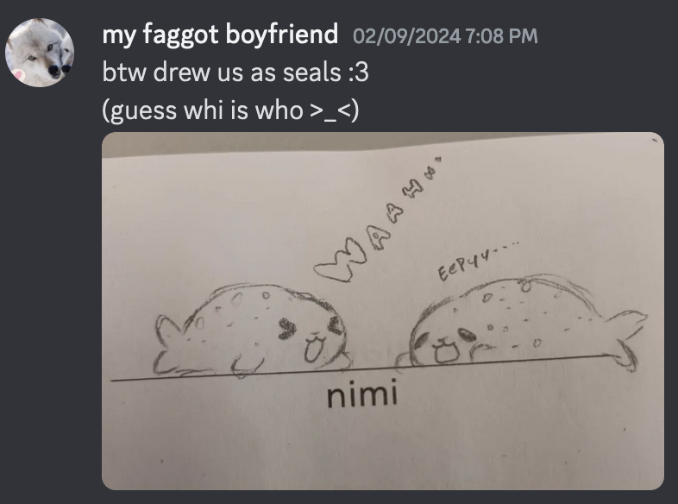Click the blank paper area below "nimi"
The image size is (678, 504).
pyautogui.click(x=383, y=450)
